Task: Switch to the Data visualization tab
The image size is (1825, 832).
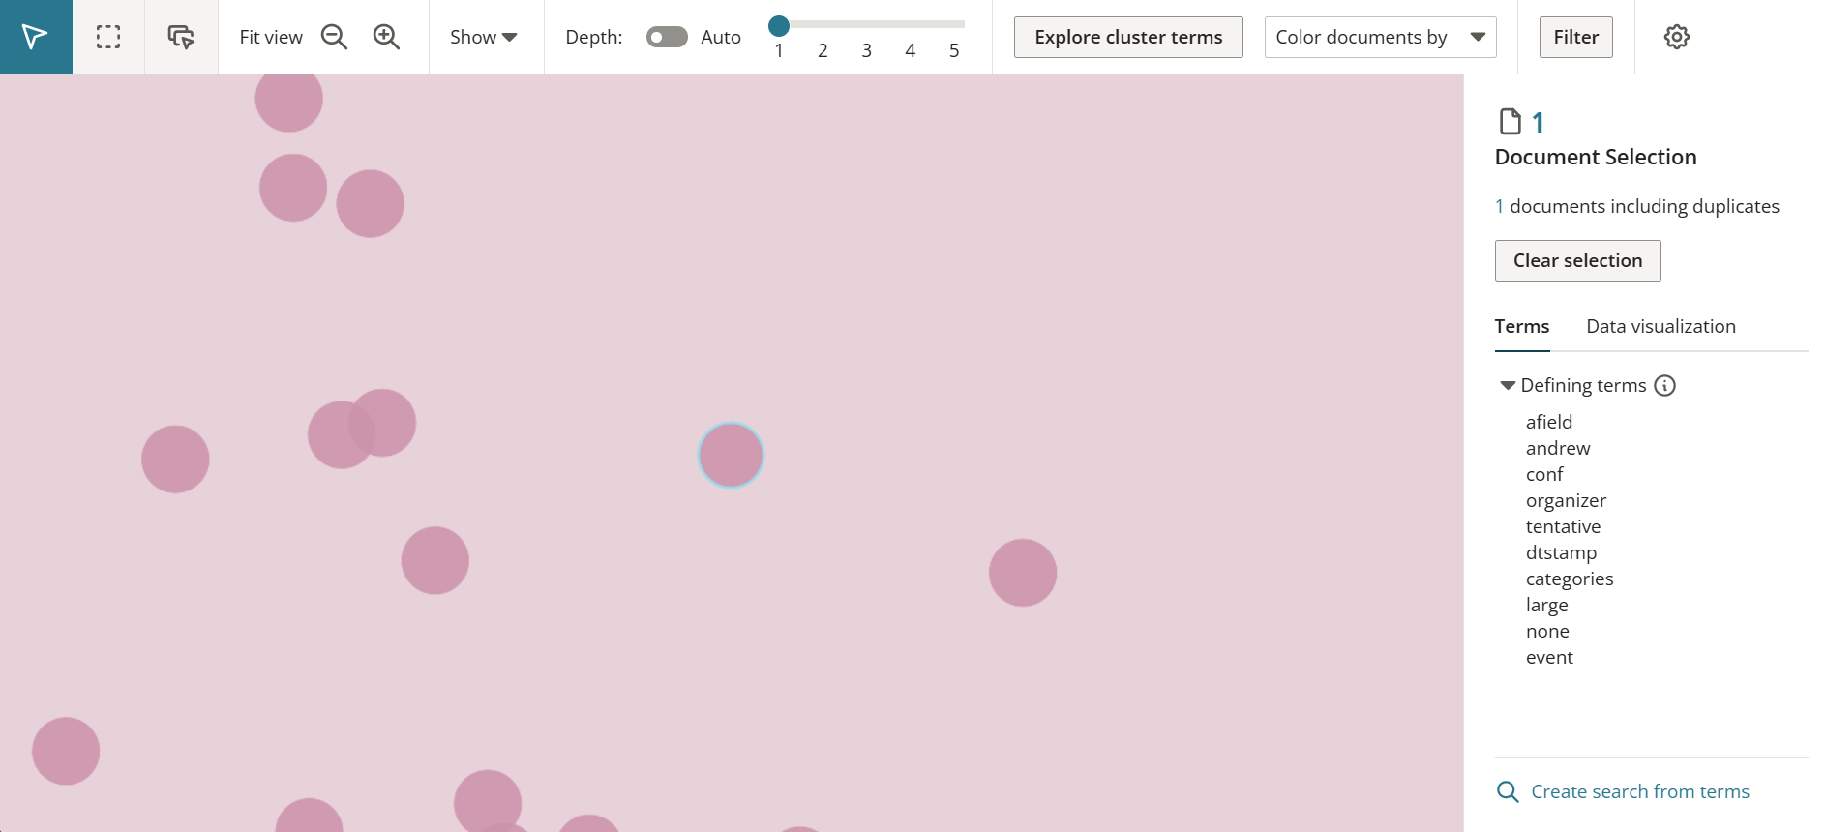Action: point(1661,327)
